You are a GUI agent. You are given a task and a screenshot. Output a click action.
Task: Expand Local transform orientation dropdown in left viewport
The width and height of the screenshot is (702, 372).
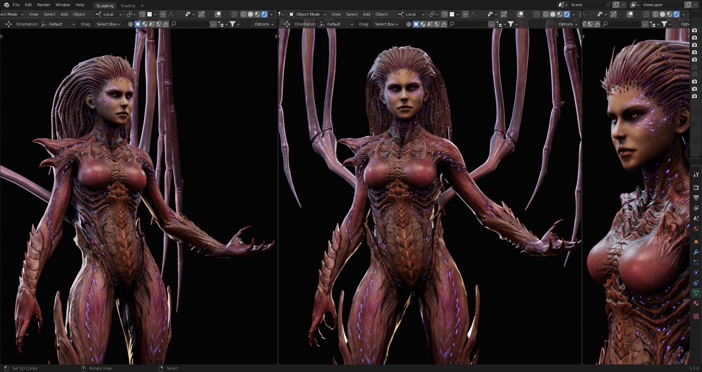pos(109,14)
